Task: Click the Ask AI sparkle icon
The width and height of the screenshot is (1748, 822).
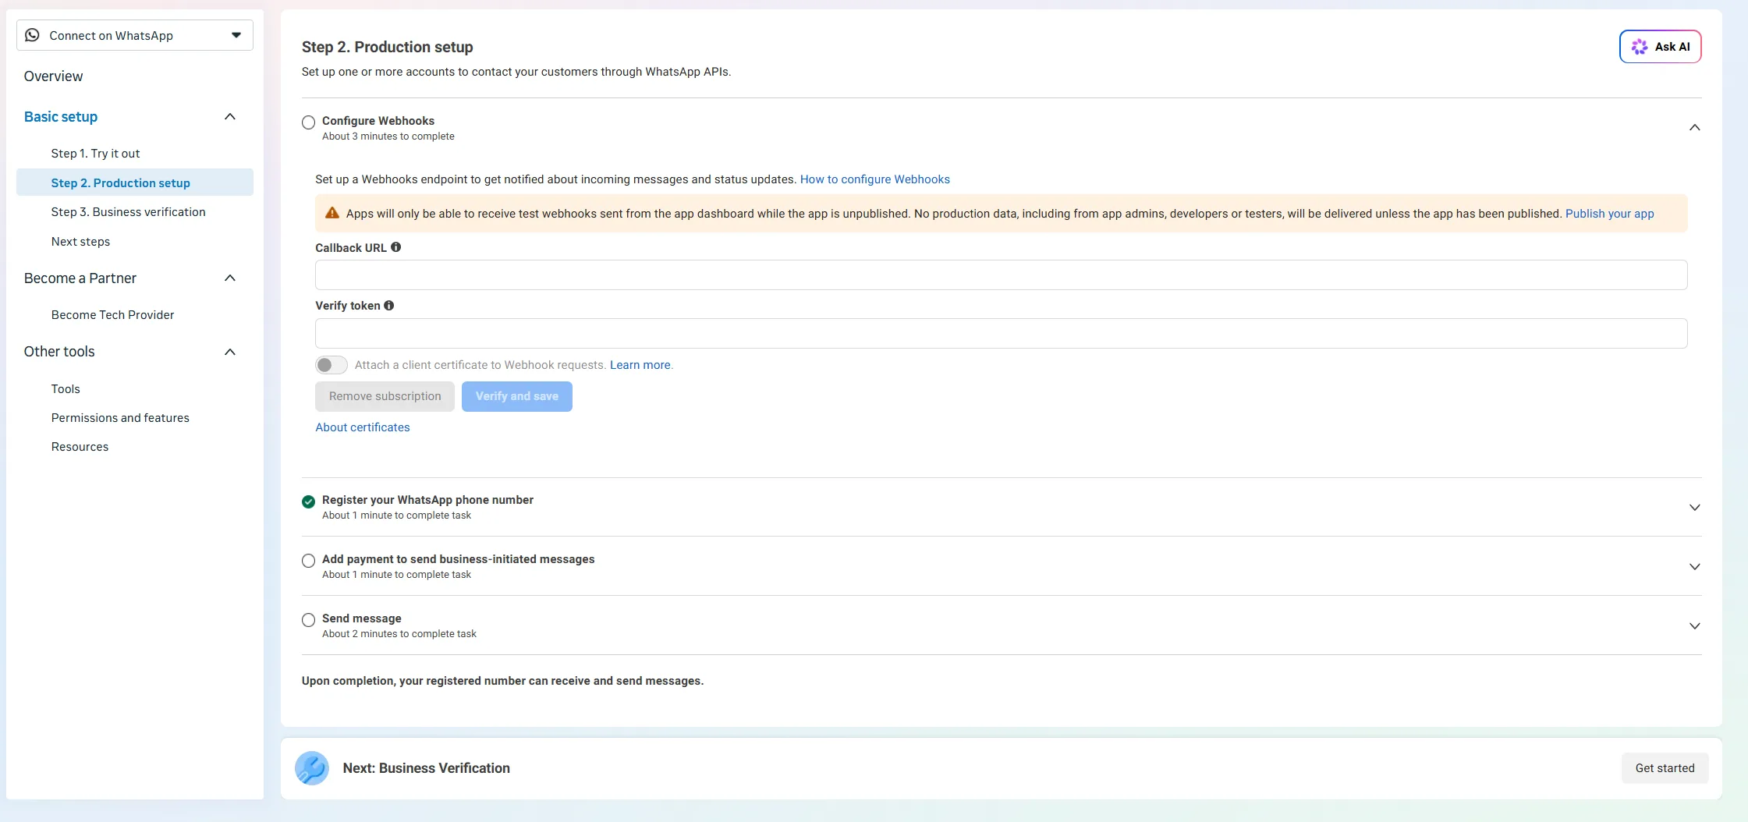Action: 1640,47
